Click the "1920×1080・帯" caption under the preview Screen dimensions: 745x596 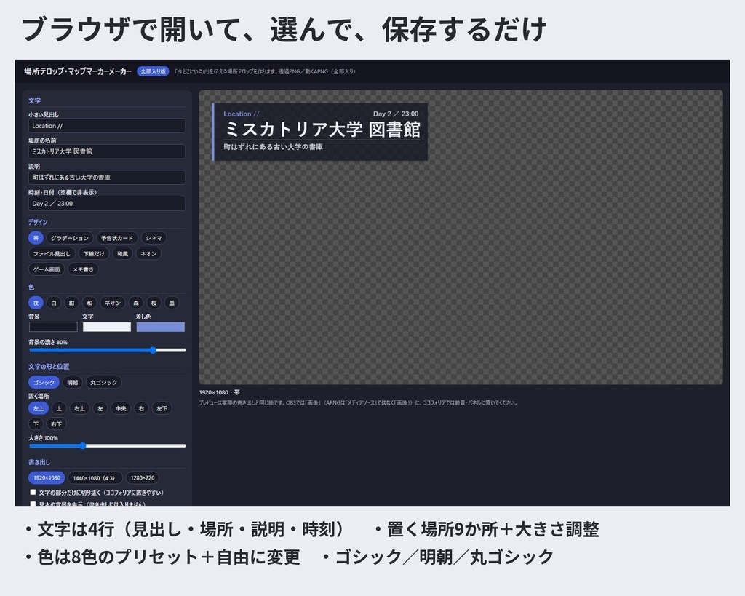(x=220, y=392)
